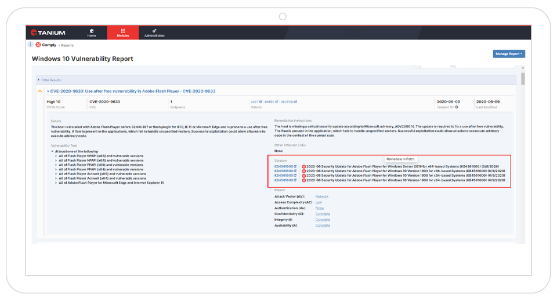This screenshot has width=557, height=300.
Task: Click red remediate icon for Windows Server 2019 update
Action: click(304, 166)
